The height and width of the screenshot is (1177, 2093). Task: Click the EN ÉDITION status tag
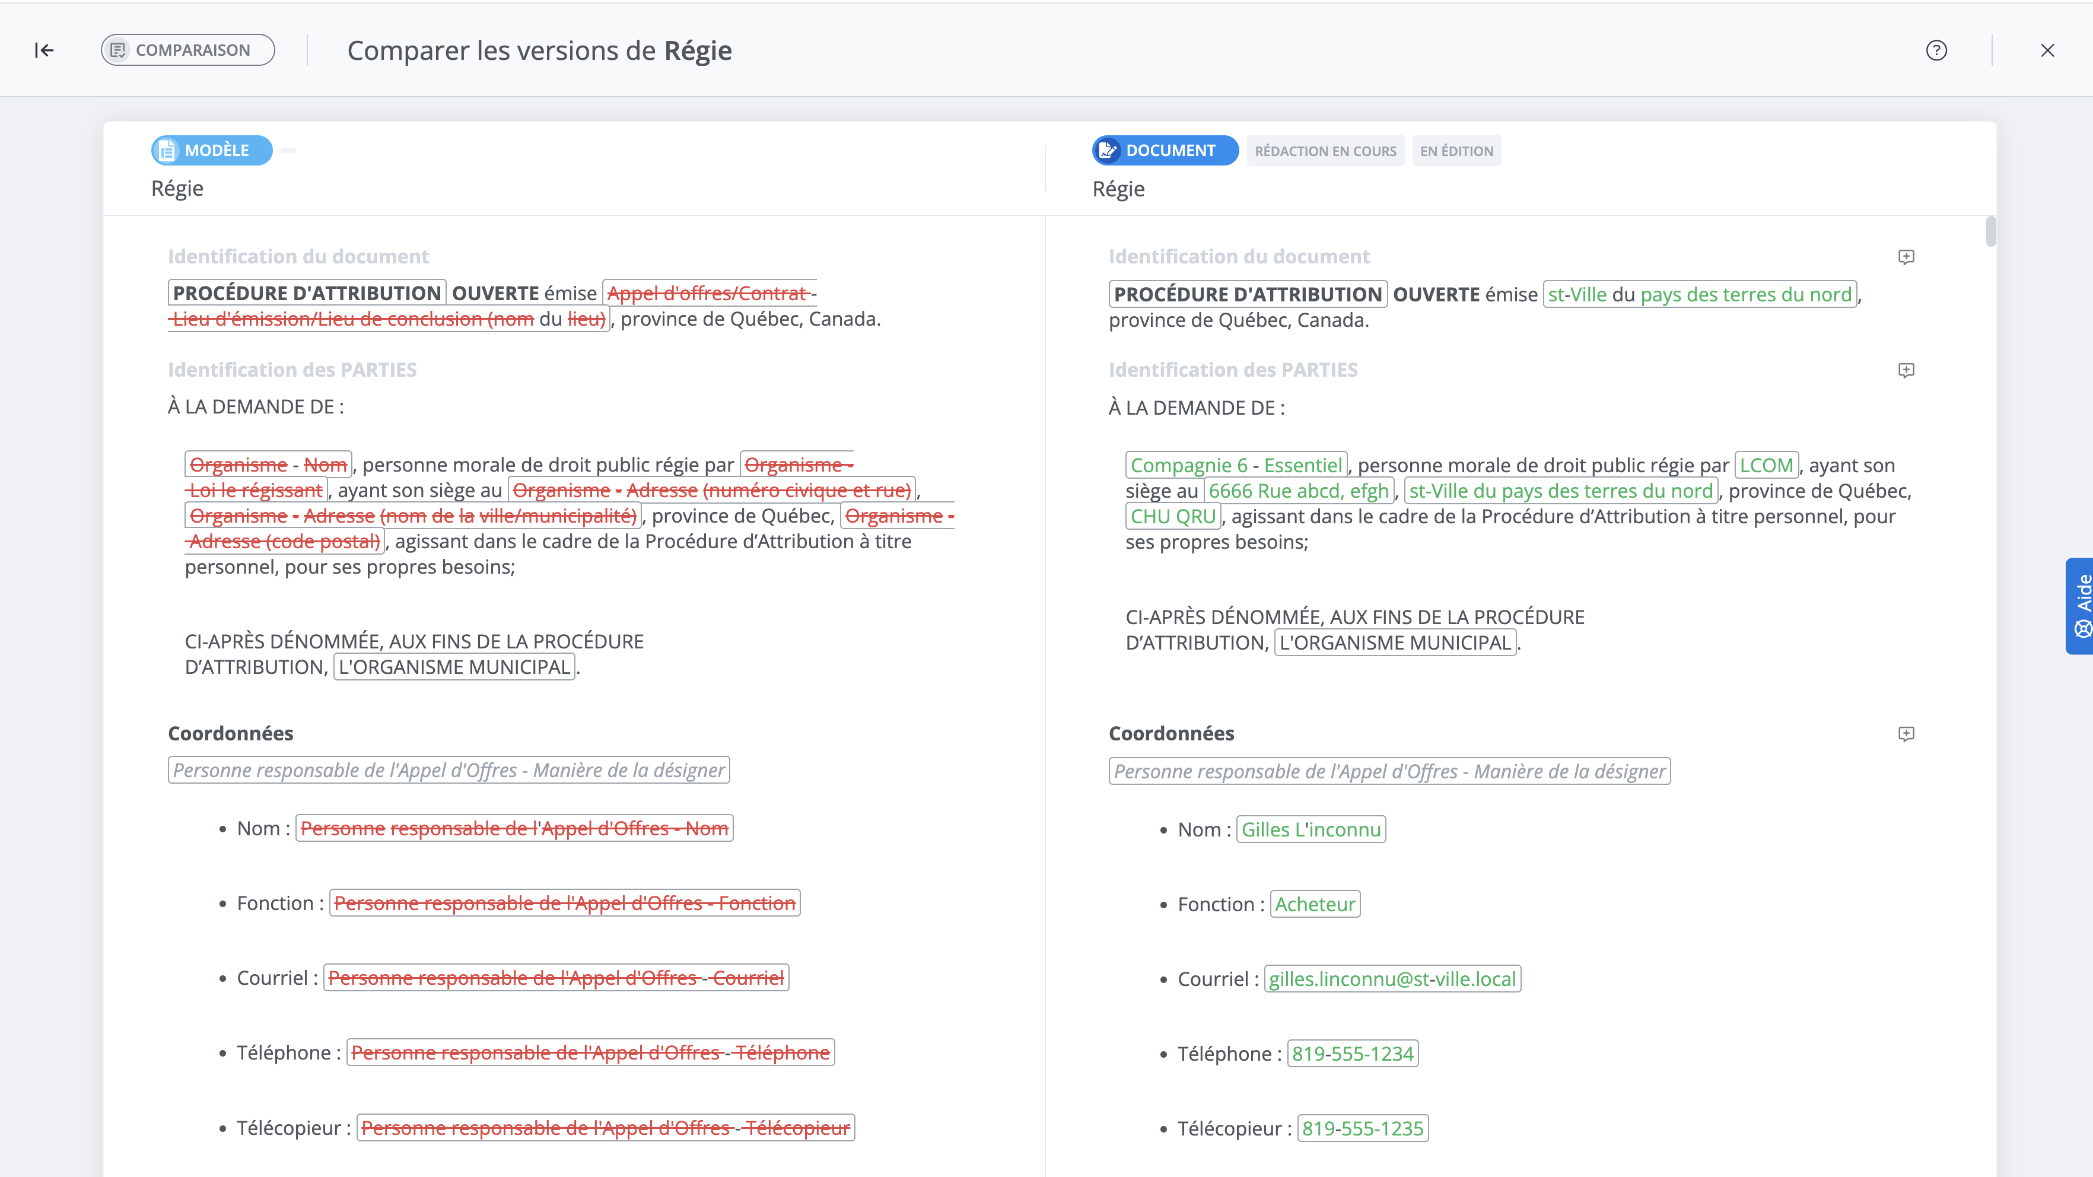(x=1456, y=151)
